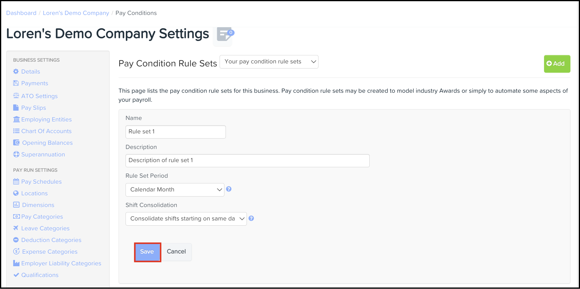
Task: Open the Rule Set Period help icon
Action: pyautogui.click(x=229, y=189)
